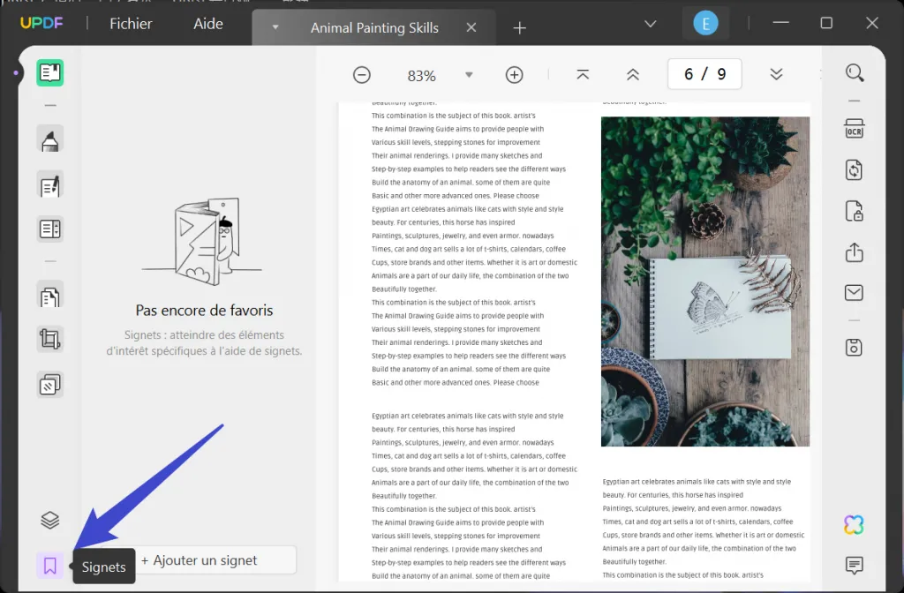The image size is (904, 593).
Task: Open the comments panel icon
Action: coord(855,565)
